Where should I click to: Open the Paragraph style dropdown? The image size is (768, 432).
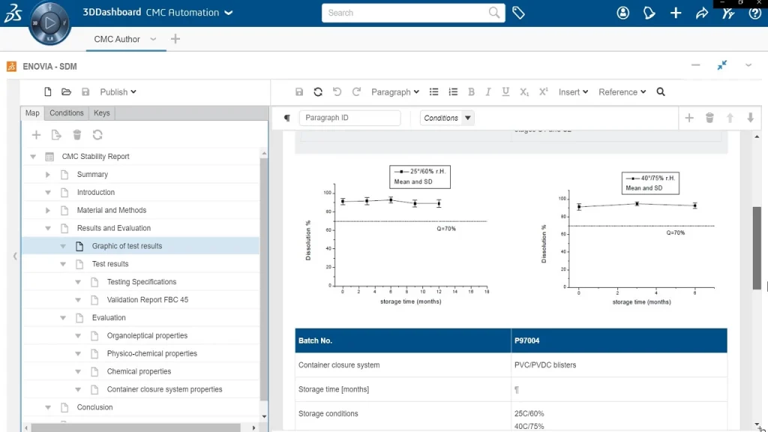tap(395, 92)
